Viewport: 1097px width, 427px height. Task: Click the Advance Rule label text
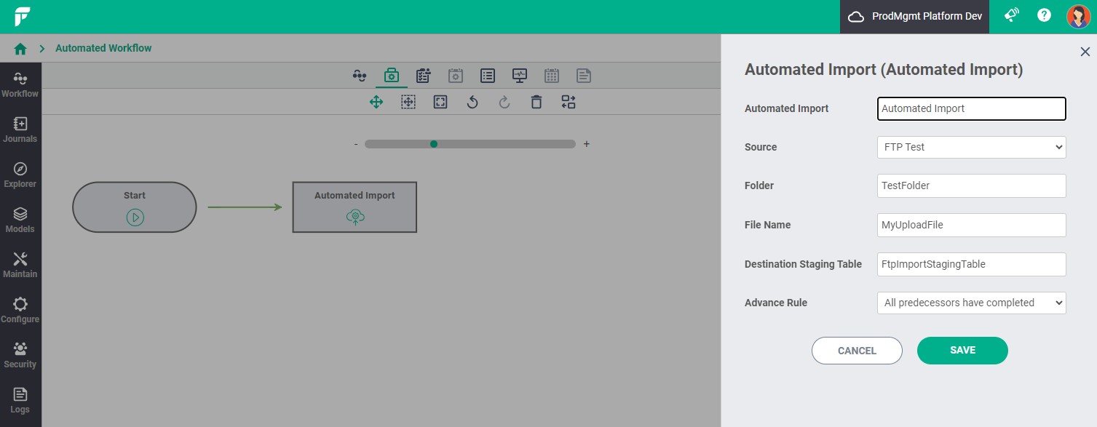pyautogui.click(x=776, y=303)
